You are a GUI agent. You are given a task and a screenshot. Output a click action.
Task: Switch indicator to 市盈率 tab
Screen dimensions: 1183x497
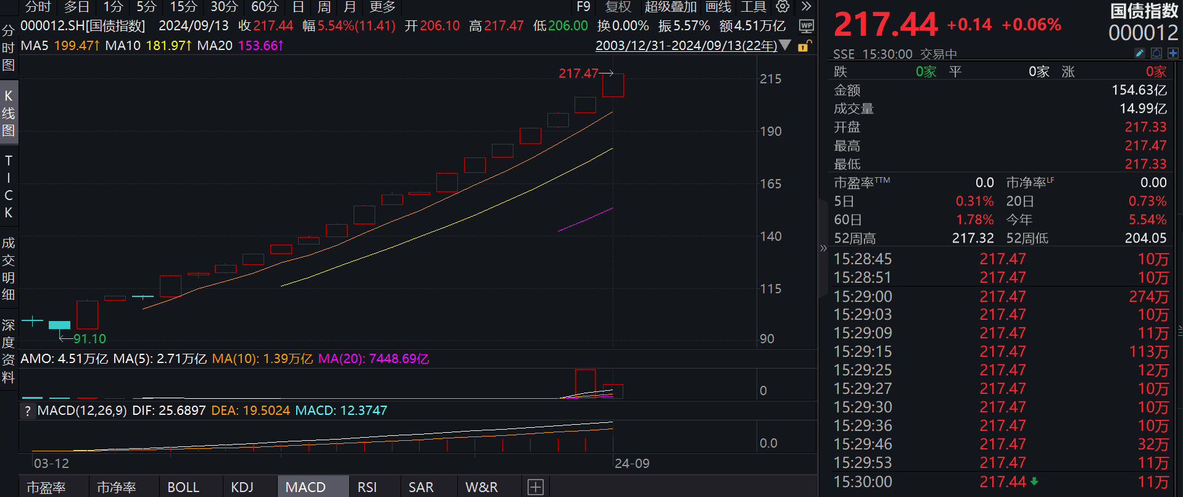tap(46, 487)
